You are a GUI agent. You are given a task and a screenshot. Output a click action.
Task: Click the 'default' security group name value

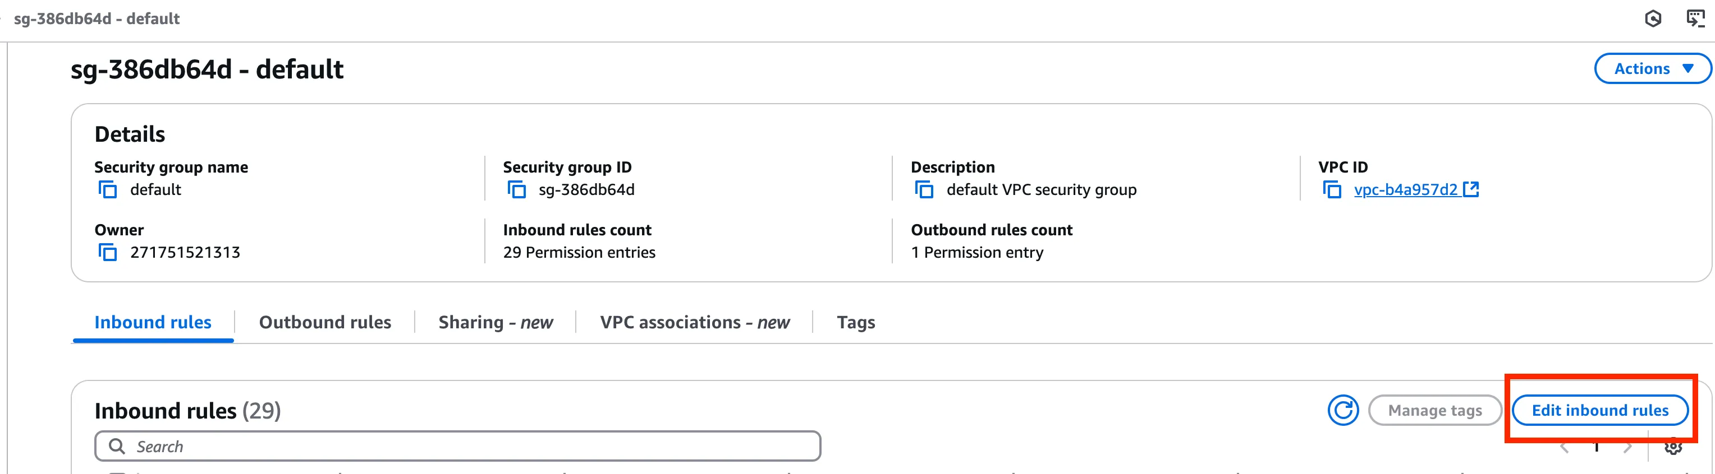click(x=156, y=190)
